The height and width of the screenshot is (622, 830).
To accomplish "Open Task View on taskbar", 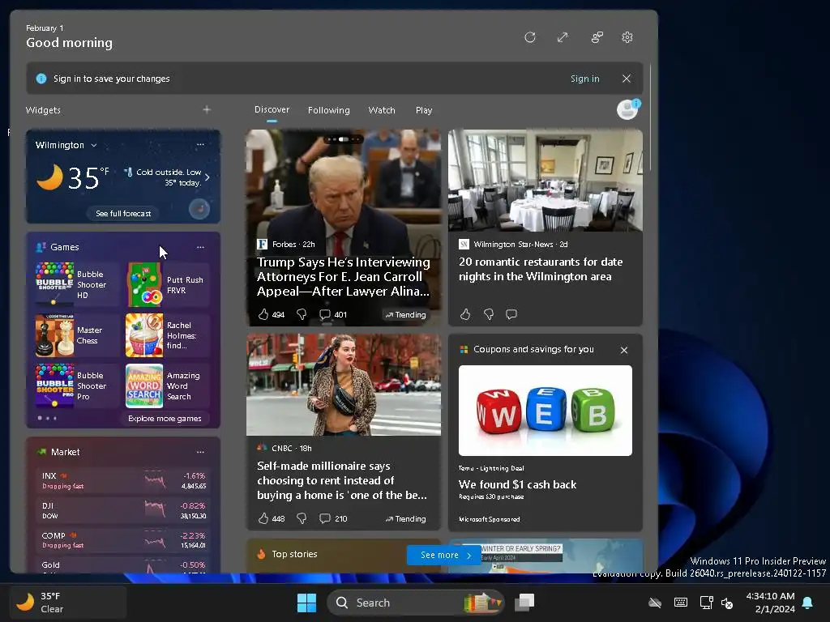I will coord(524,603).
